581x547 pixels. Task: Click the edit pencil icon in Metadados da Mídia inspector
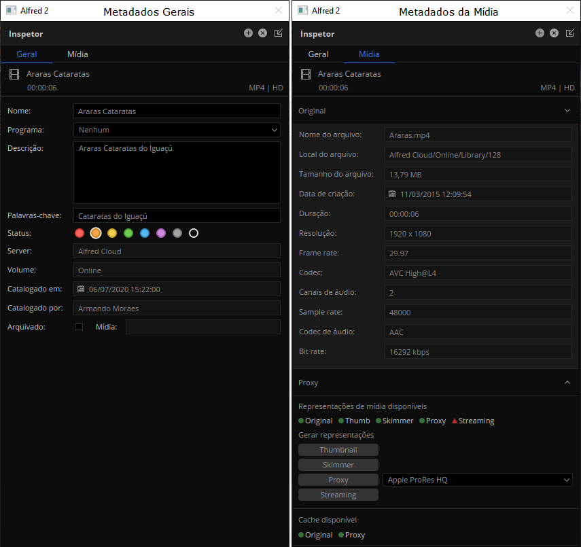point(570,33)
